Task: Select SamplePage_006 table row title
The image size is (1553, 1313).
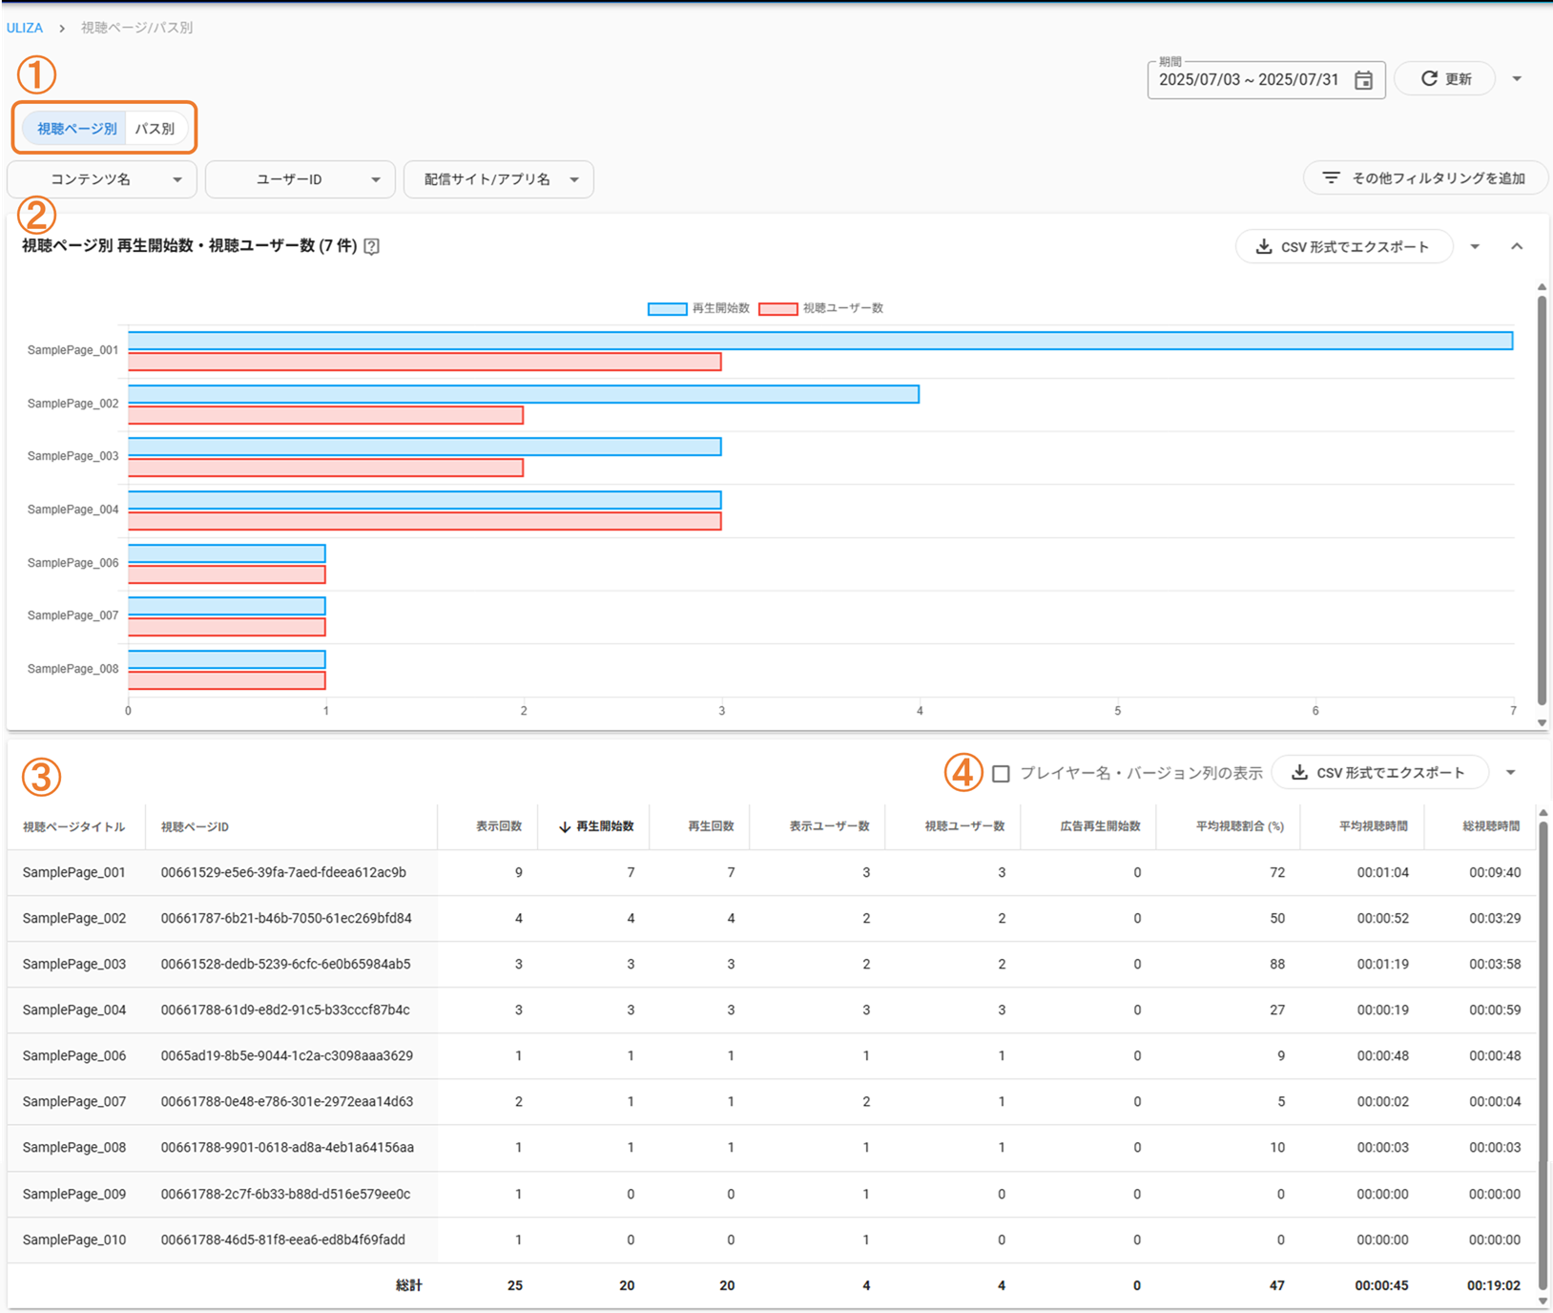Action: point(74,1056)
